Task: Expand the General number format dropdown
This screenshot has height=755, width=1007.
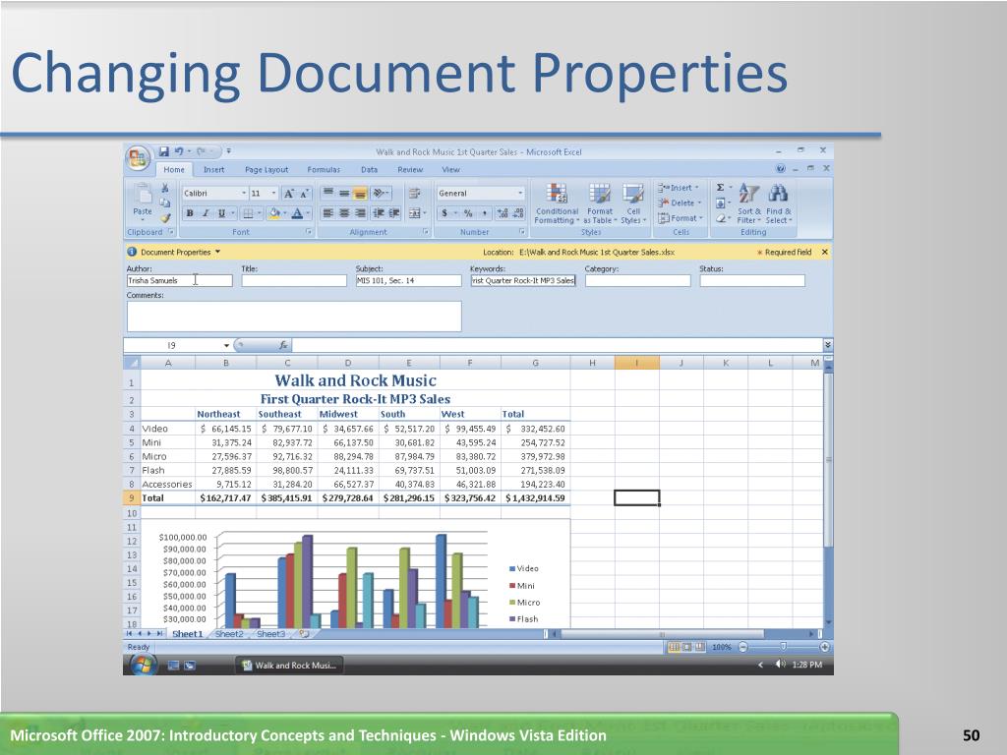Action: click(520, 194)
